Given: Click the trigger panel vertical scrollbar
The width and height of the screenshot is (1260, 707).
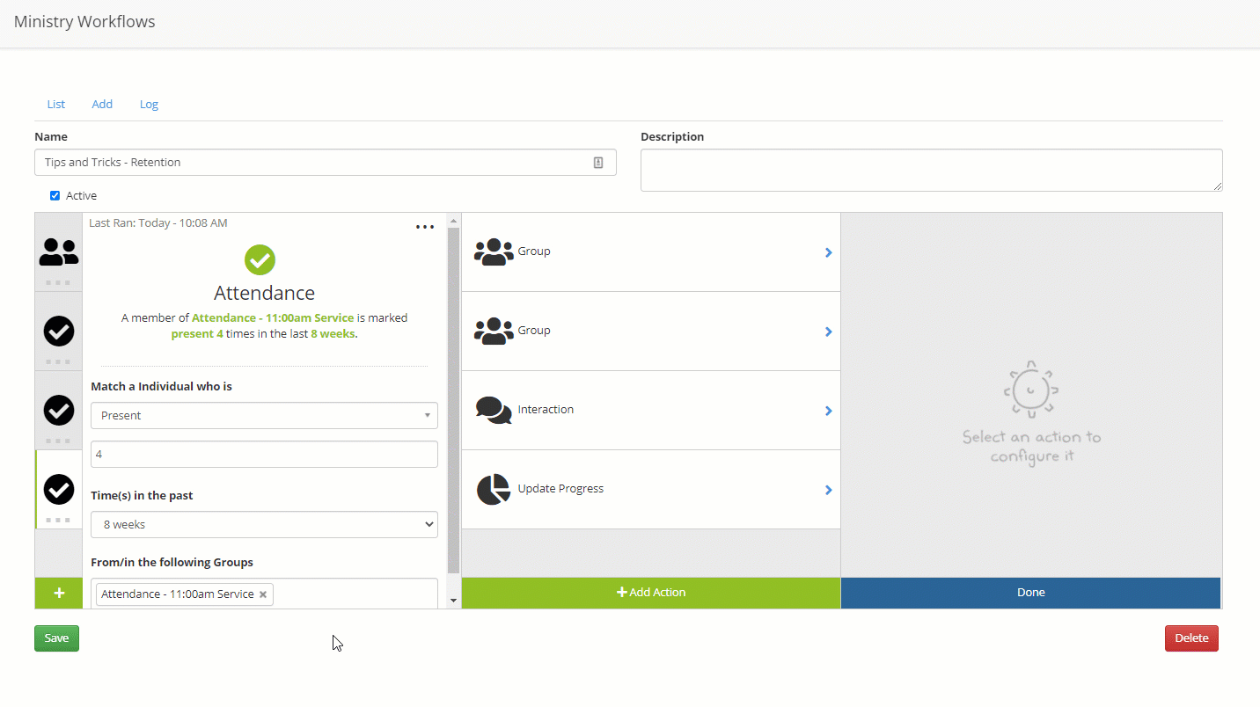Looking at the screenshot, I should click(x=454, y=396).
